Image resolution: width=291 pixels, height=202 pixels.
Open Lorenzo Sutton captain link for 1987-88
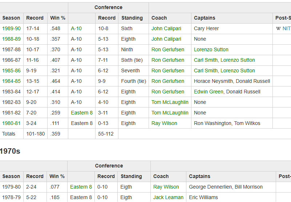tap(211, 49)
